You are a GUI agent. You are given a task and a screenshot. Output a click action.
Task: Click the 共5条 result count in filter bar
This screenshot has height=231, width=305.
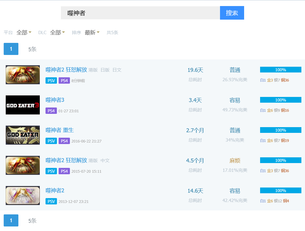tap(112, 33)
